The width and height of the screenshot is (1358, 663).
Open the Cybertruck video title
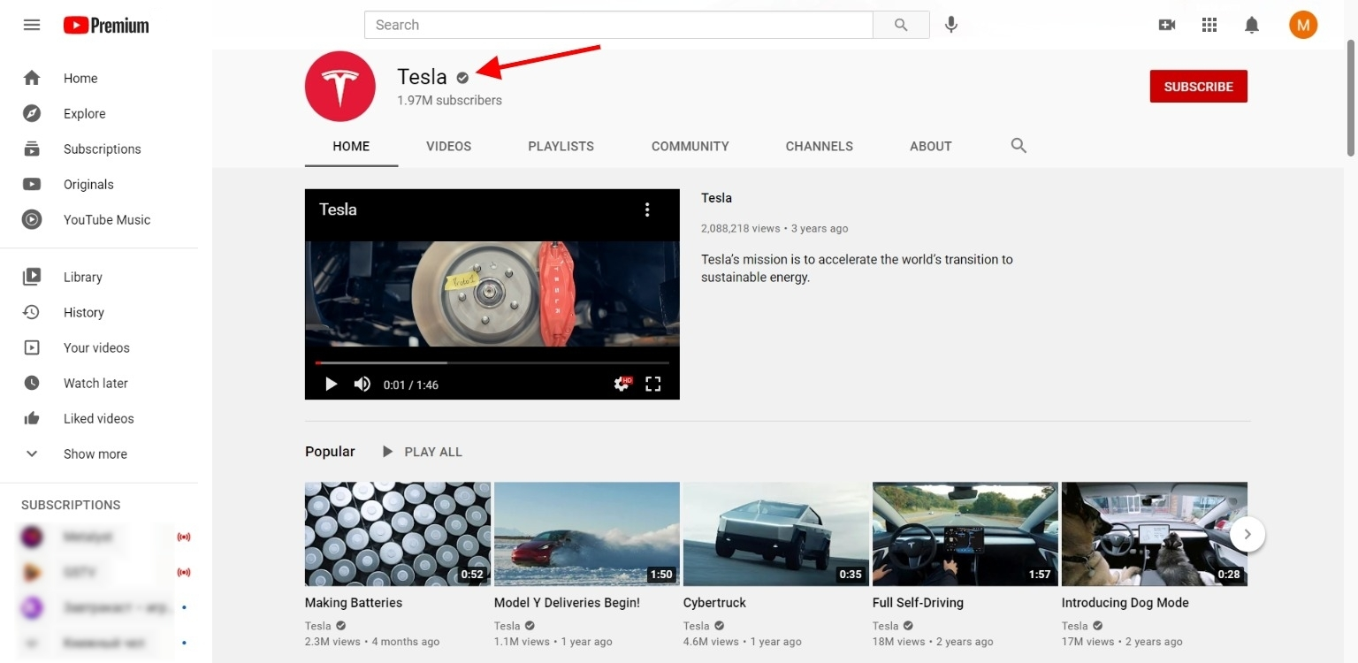tap(714, 603)
